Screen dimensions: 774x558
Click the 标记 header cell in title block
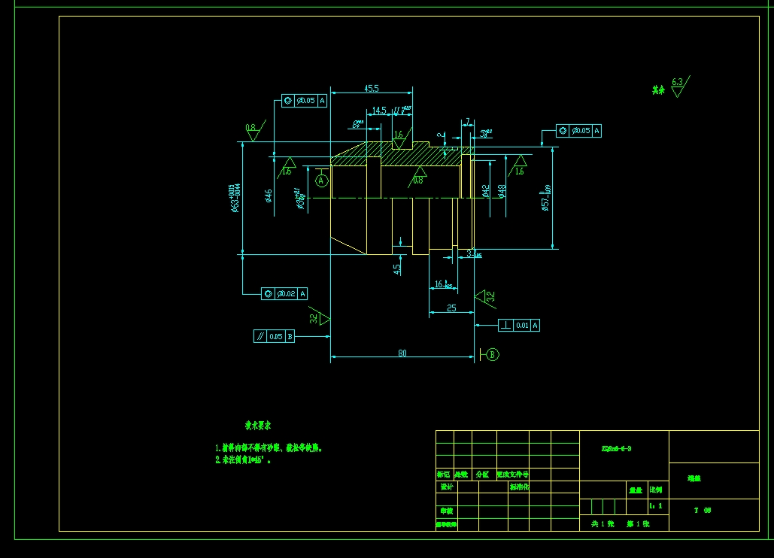443,474
